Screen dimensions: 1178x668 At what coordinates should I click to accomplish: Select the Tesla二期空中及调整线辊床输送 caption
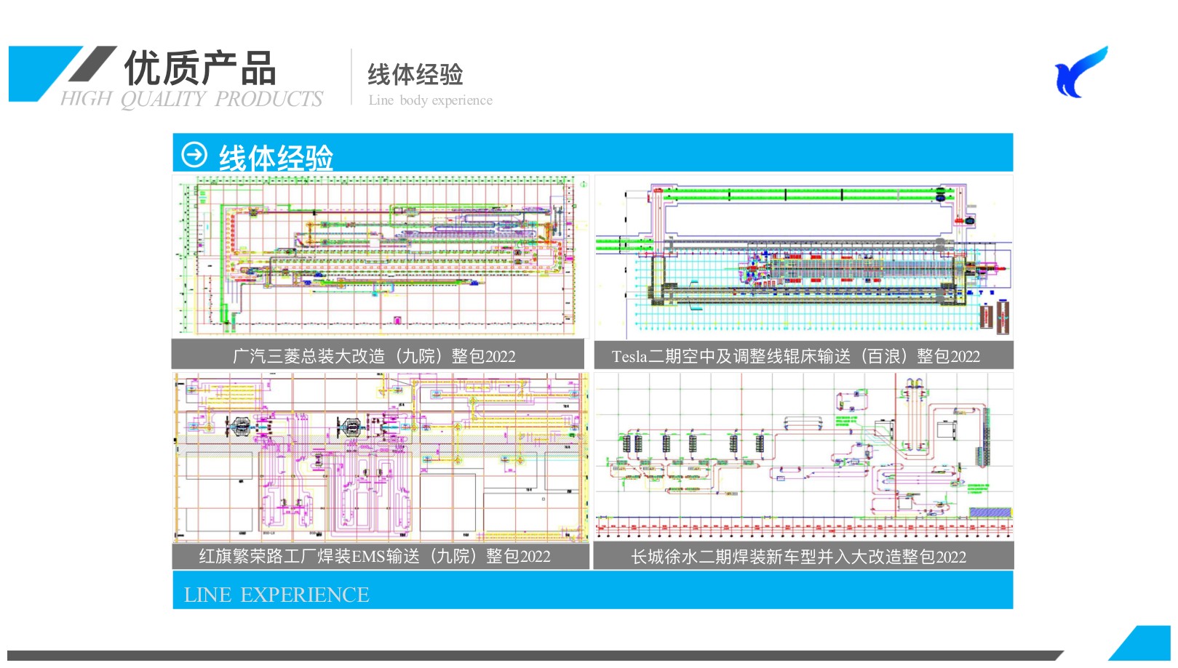coord(795,356)
